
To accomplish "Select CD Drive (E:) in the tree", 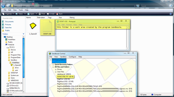I will pyautogui.click(x=14, y=86).
